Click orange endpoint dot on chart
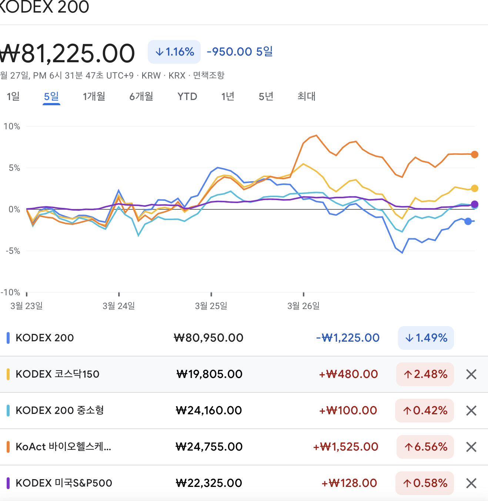 [x=474, y=155]
